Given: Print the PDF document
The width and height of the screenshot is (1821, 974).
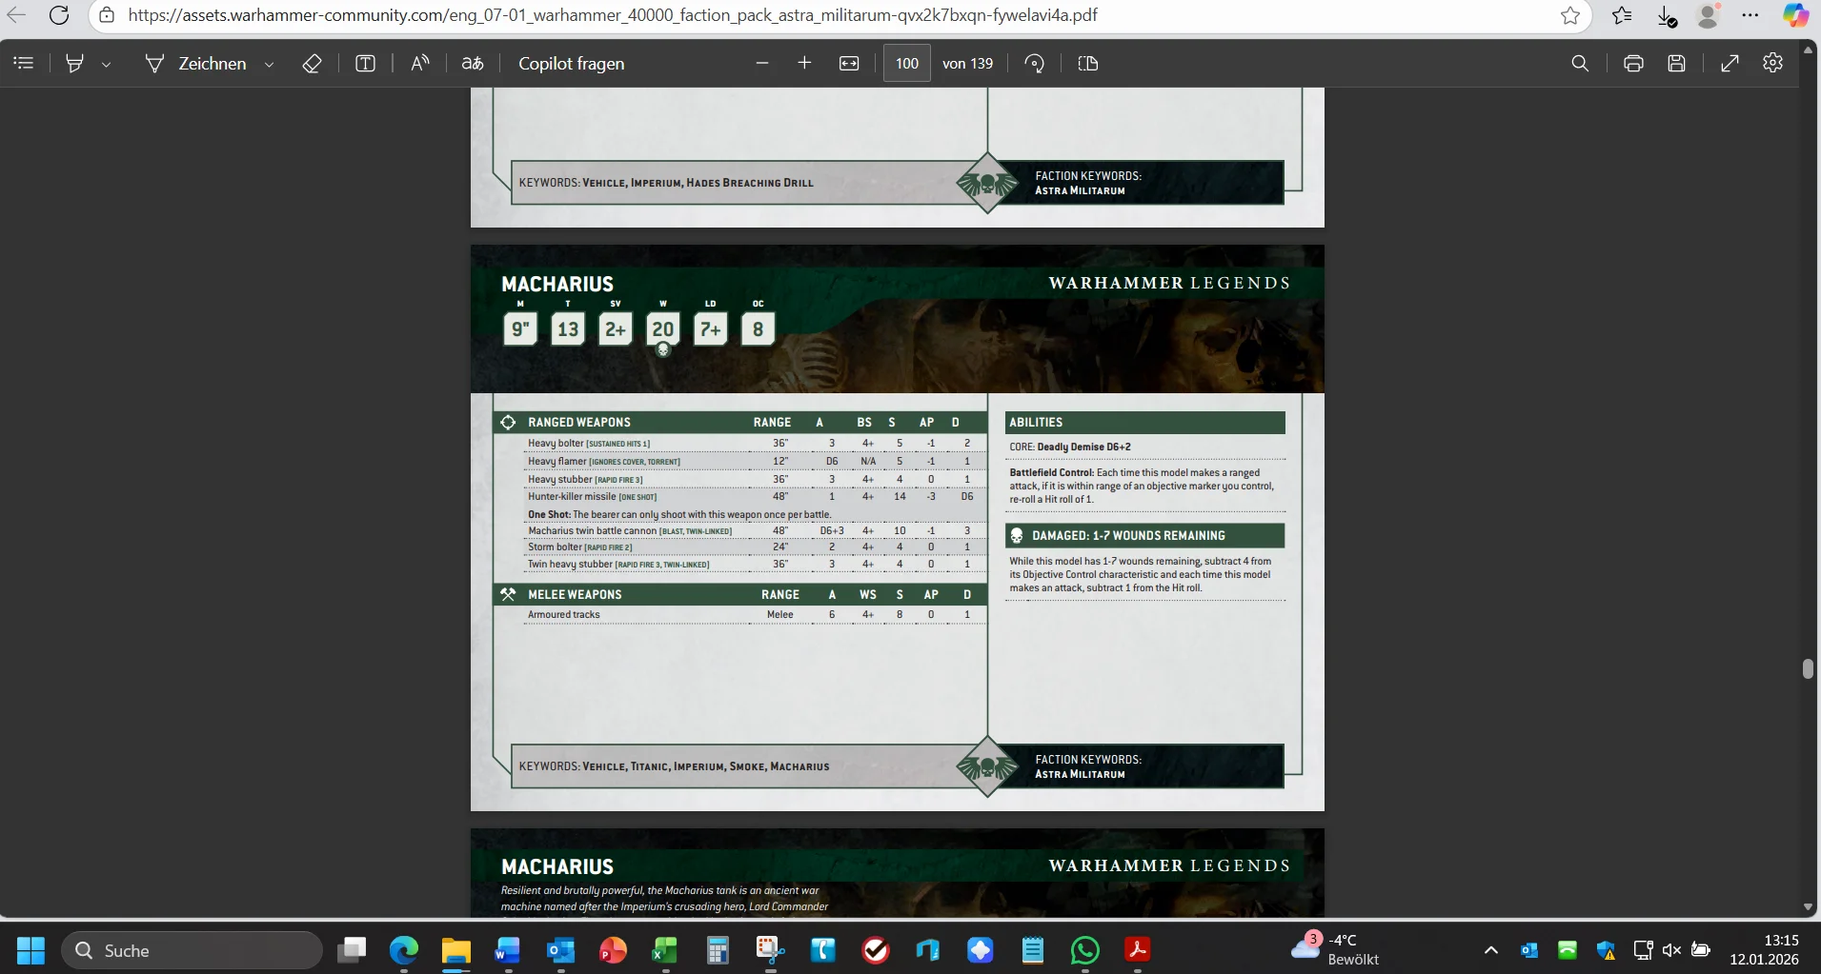Looking at the screenshot, I should click(1633, 63).
